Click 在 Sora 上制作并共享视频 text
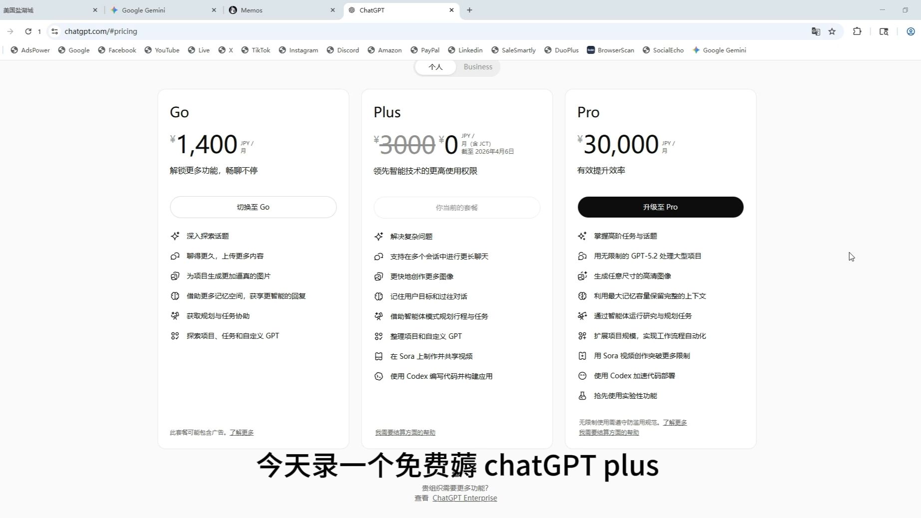 [x=431, y=356]
